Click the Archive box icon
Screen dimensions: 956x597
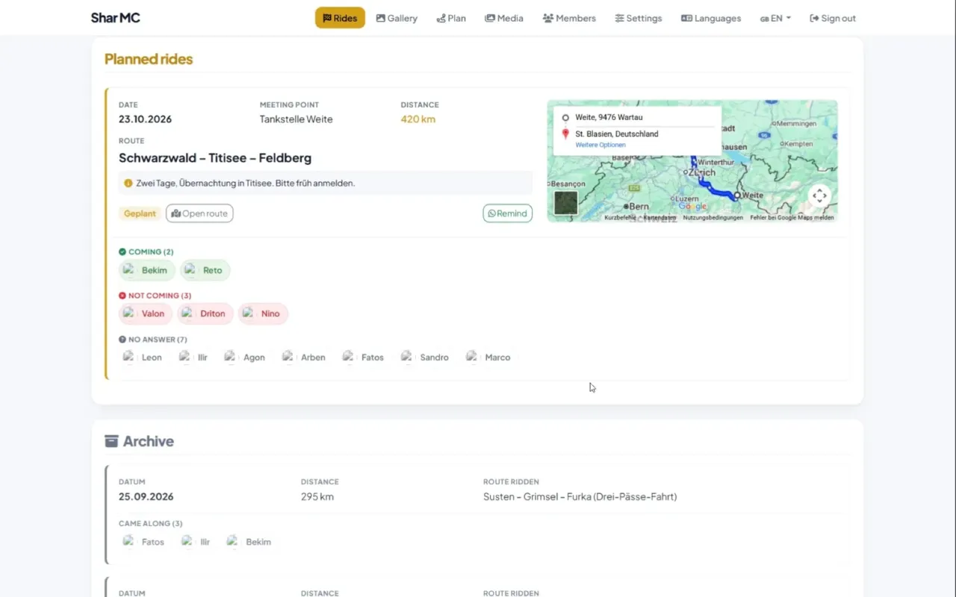coord(111,441)
